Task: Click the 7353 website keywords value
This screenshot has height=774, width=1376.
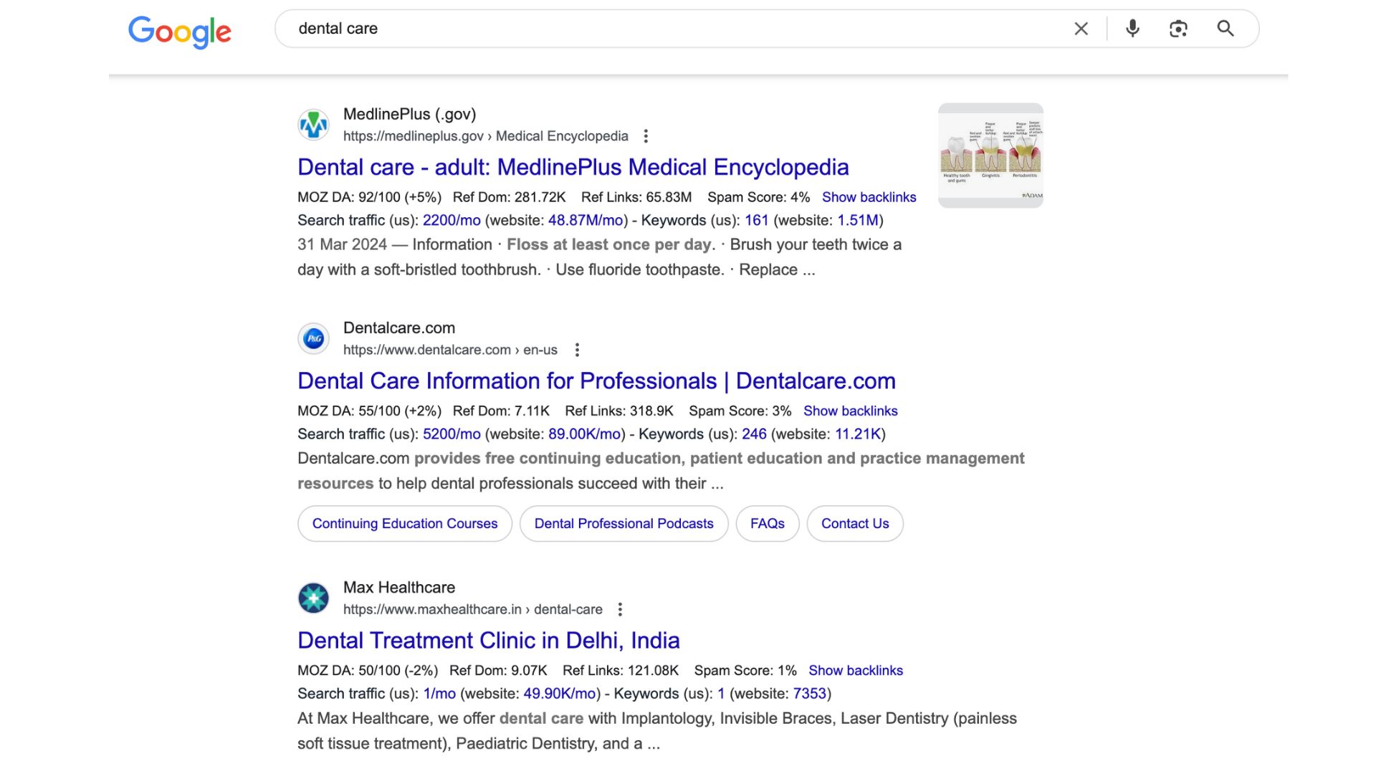Action: (810, 693)
